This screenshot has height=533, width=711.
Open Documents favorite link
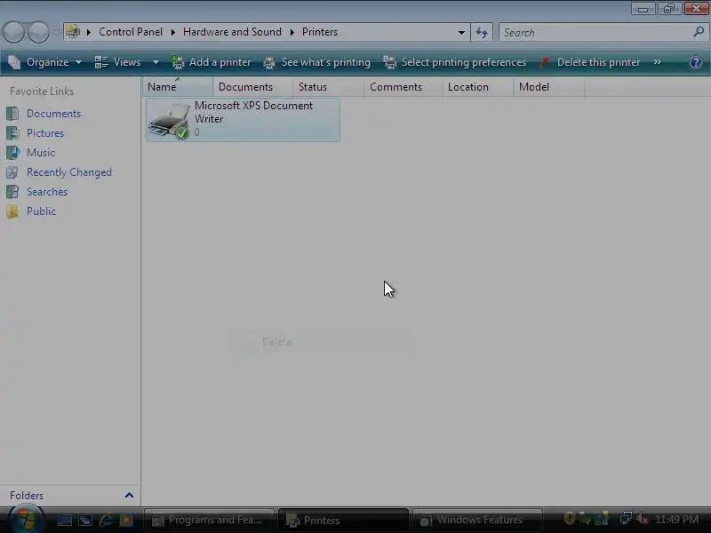53,114
